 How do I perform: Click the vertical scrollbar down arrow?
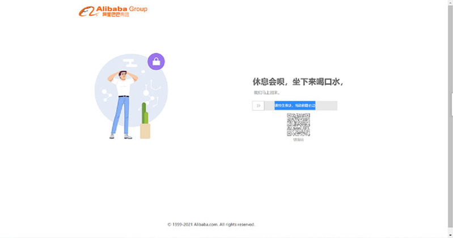[x=450, y=235]
